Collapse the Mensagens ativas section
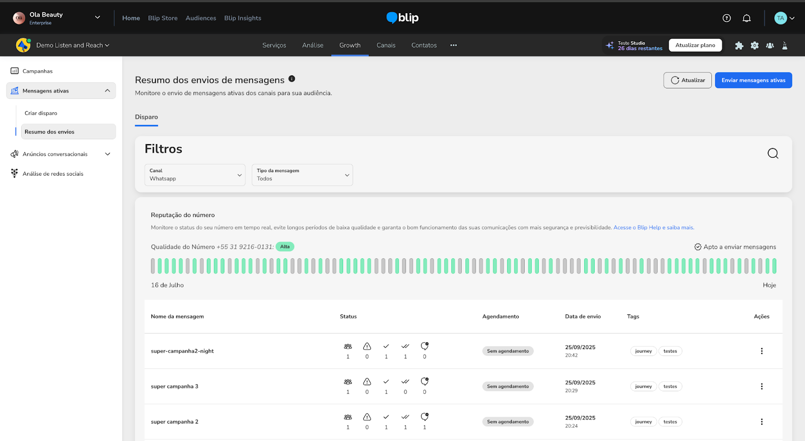Image resolution: width=805 pixels, height=441 pixels. click(x=107, y=91)
